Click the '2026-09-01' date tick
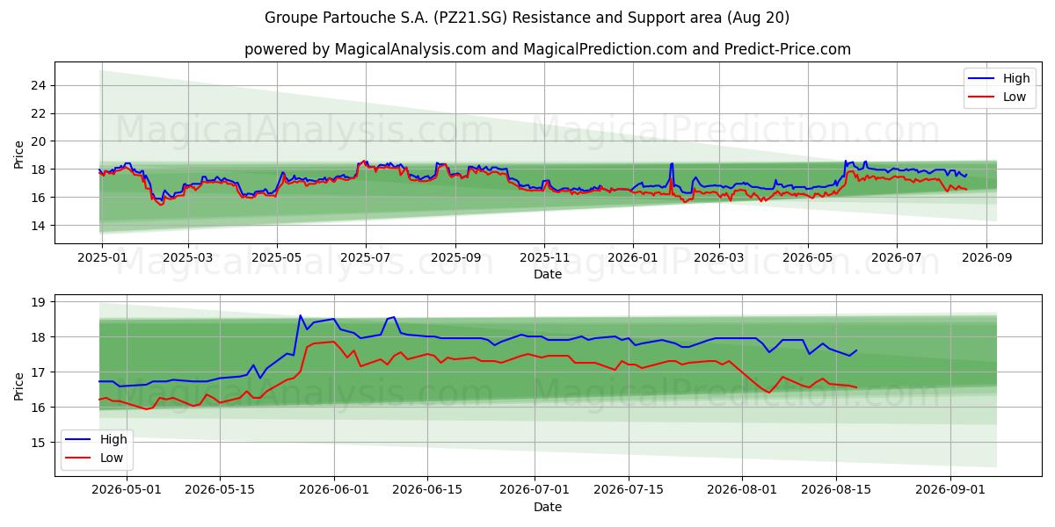Viewport: 1055px width, 527px height. (x=951, y=490)
